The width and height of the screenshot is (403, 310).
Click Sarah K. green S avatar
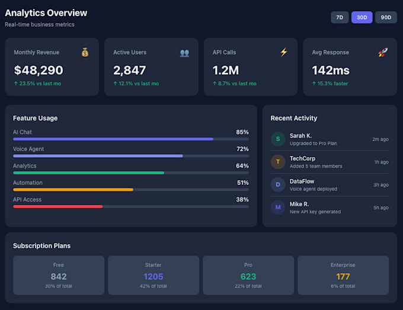point(278,139)
